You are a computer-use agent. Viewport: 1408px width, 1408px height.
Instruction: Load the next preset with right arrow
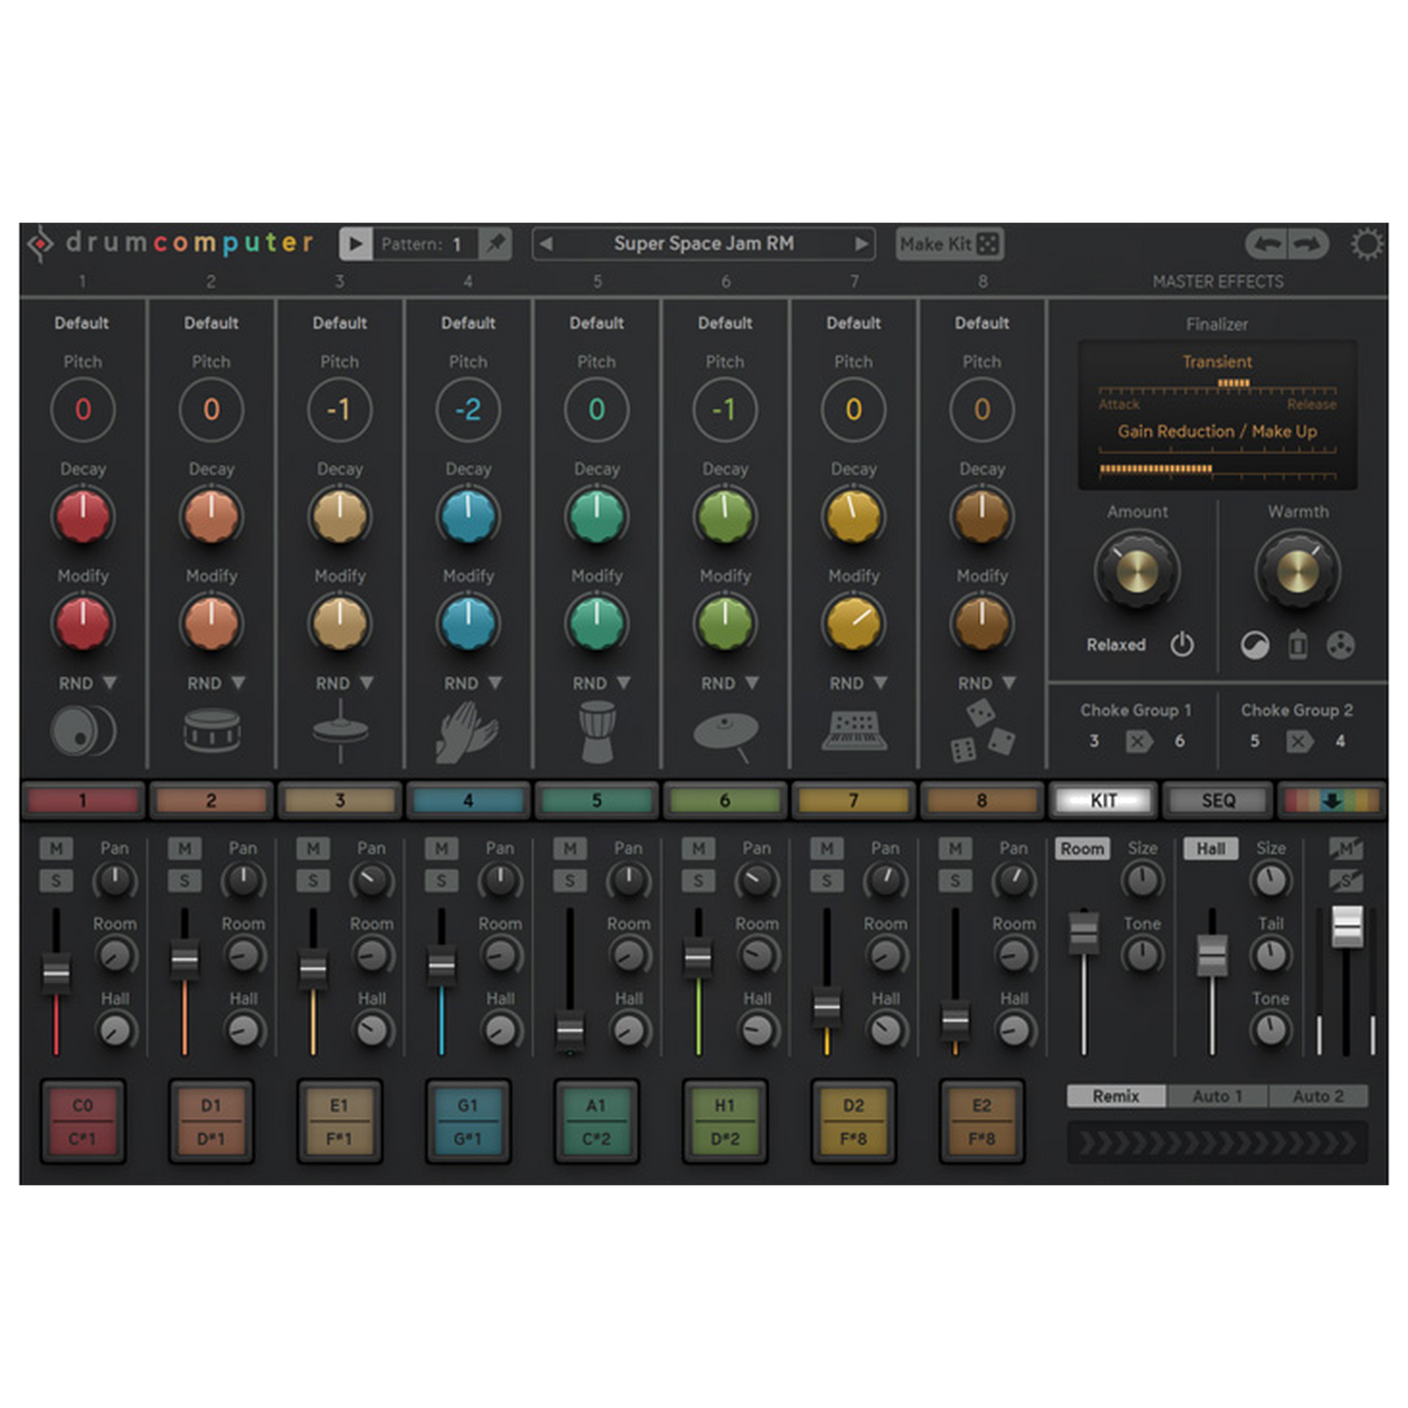[861, 244]
